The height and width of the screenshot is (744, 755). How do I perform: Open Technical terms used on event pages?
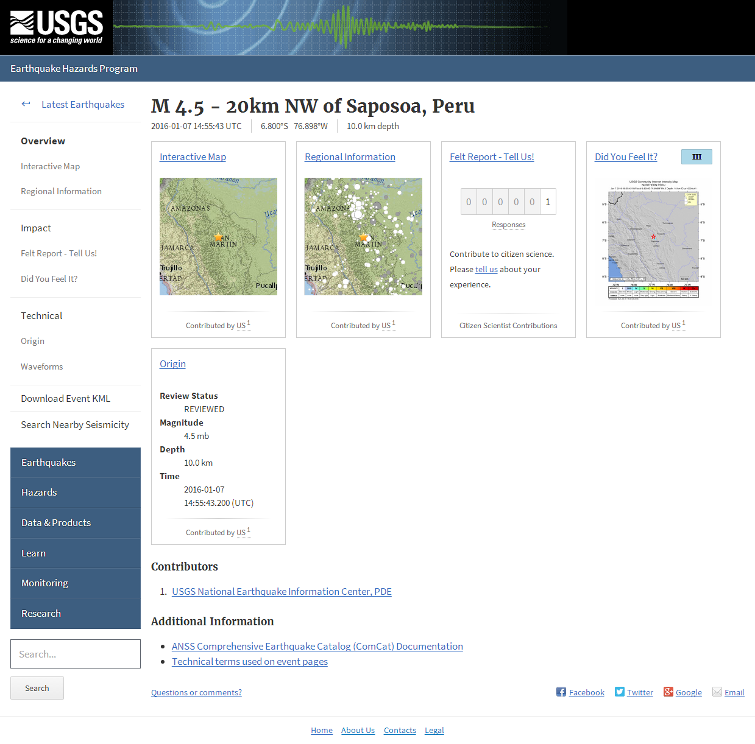(x=250, y=661)
